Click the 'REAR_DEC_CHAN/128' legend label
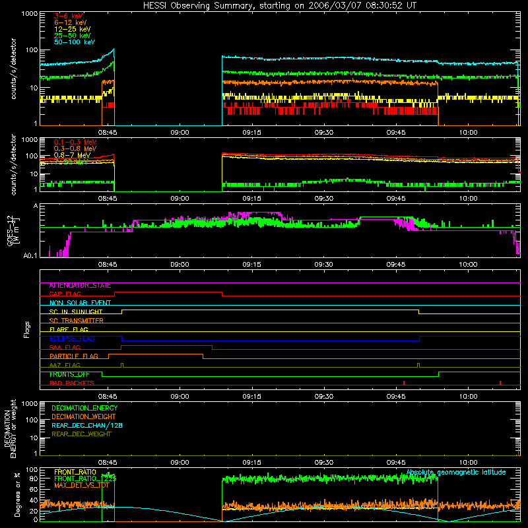The height and width of the screenshot is (528, 528). coord(87,426)
